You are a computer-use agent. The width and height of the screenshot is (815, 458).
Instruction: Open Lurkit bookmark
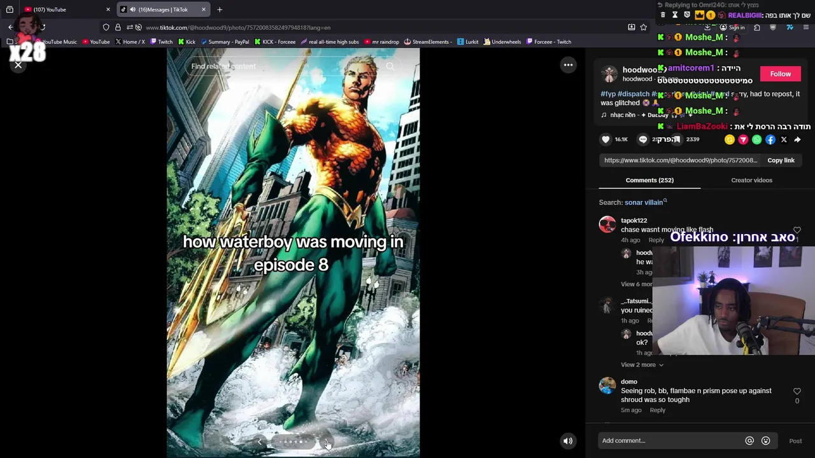pyautogui.click(x=468, y=42)
